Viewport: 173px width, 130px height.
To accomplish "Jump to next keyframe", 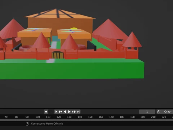I will pos(74,112).
